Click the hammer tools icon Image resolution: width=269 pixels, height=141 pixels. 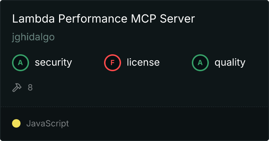(x=17, y=87)
